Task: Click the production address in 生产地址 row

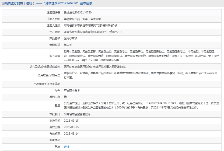Action: point(93,32)
